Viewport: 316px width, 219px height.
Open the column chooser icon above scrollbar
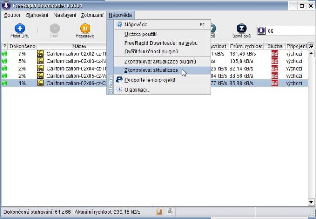[311, 46]
